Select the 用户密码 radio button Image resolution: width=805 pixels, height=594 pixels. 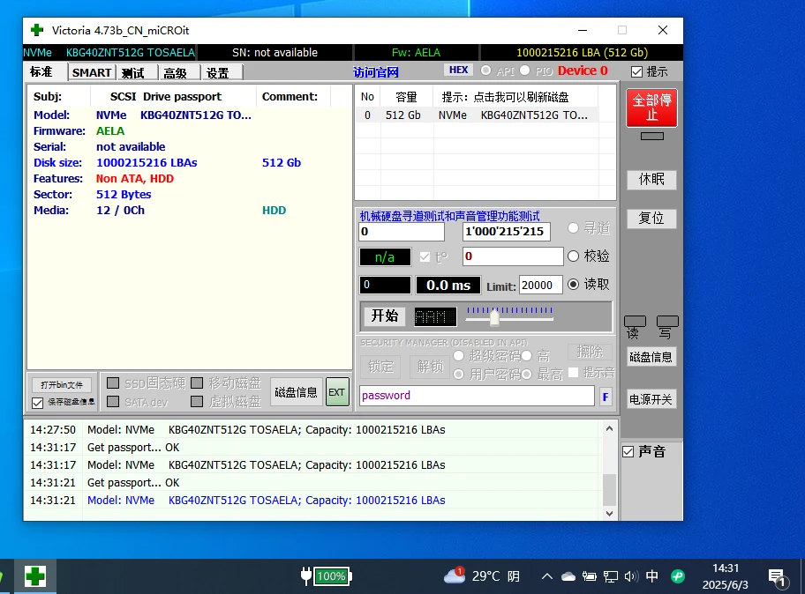458,375
